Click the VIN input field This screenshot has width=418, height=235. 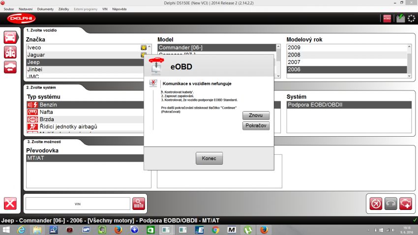pyautogui.click(x=78, y=204)
